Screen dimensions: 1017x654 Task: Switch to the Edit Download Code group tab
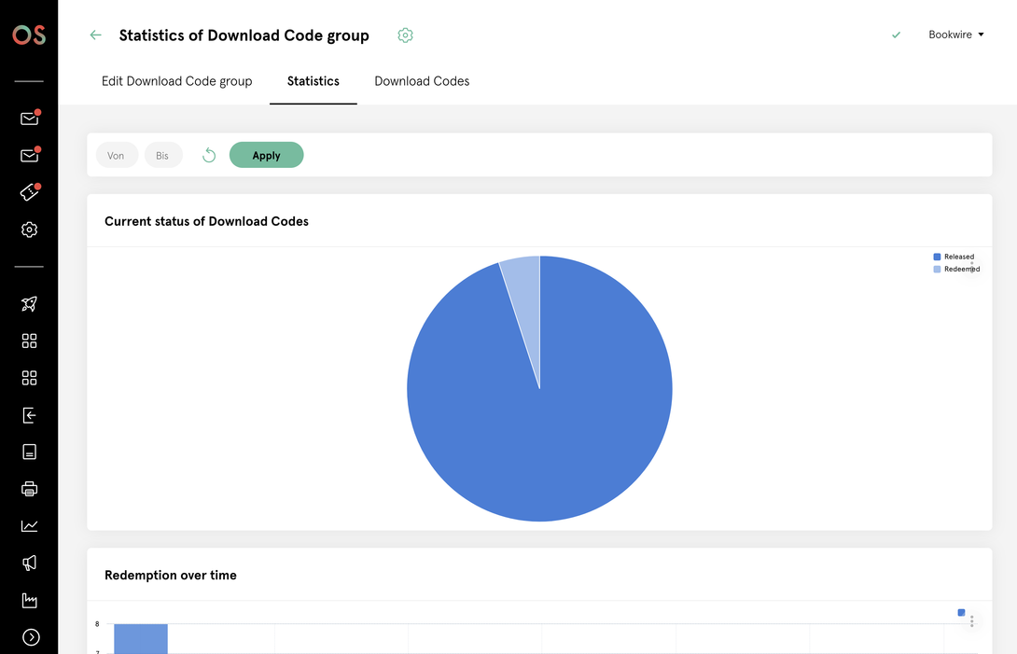coord(176,81)
